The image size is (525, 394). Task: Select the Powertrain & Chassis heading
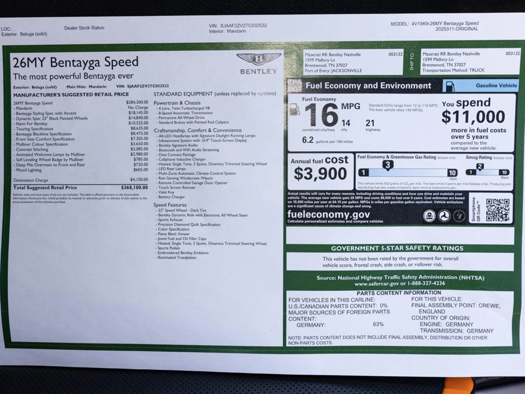177,103
